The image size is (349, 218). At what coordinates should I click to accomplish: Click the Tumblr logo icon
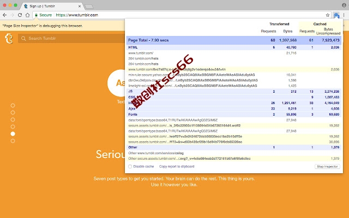click(x=9, y=39)
